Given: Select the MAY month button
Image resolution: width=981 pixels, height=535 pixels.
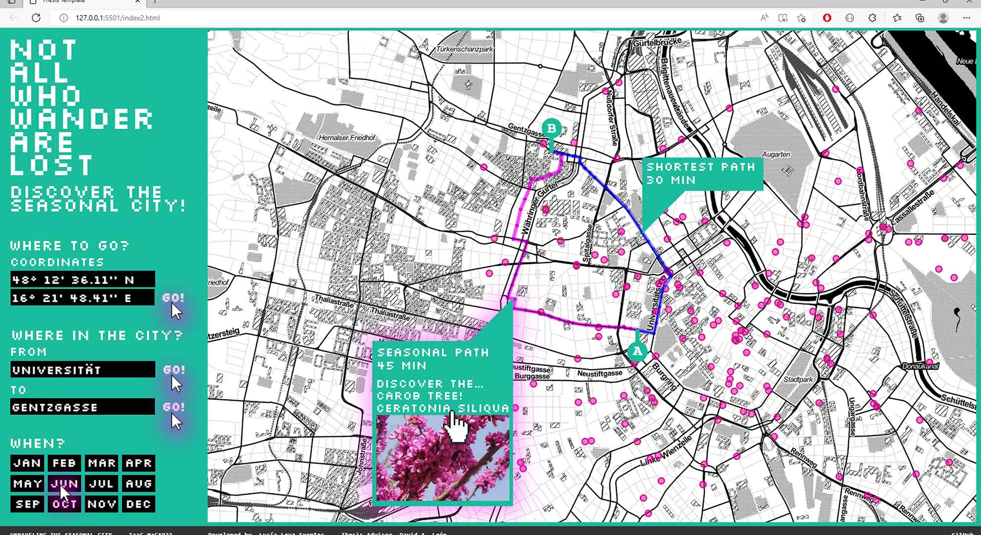Looking at the screenshot, I should pyautogui.click(x=27, y=483).
